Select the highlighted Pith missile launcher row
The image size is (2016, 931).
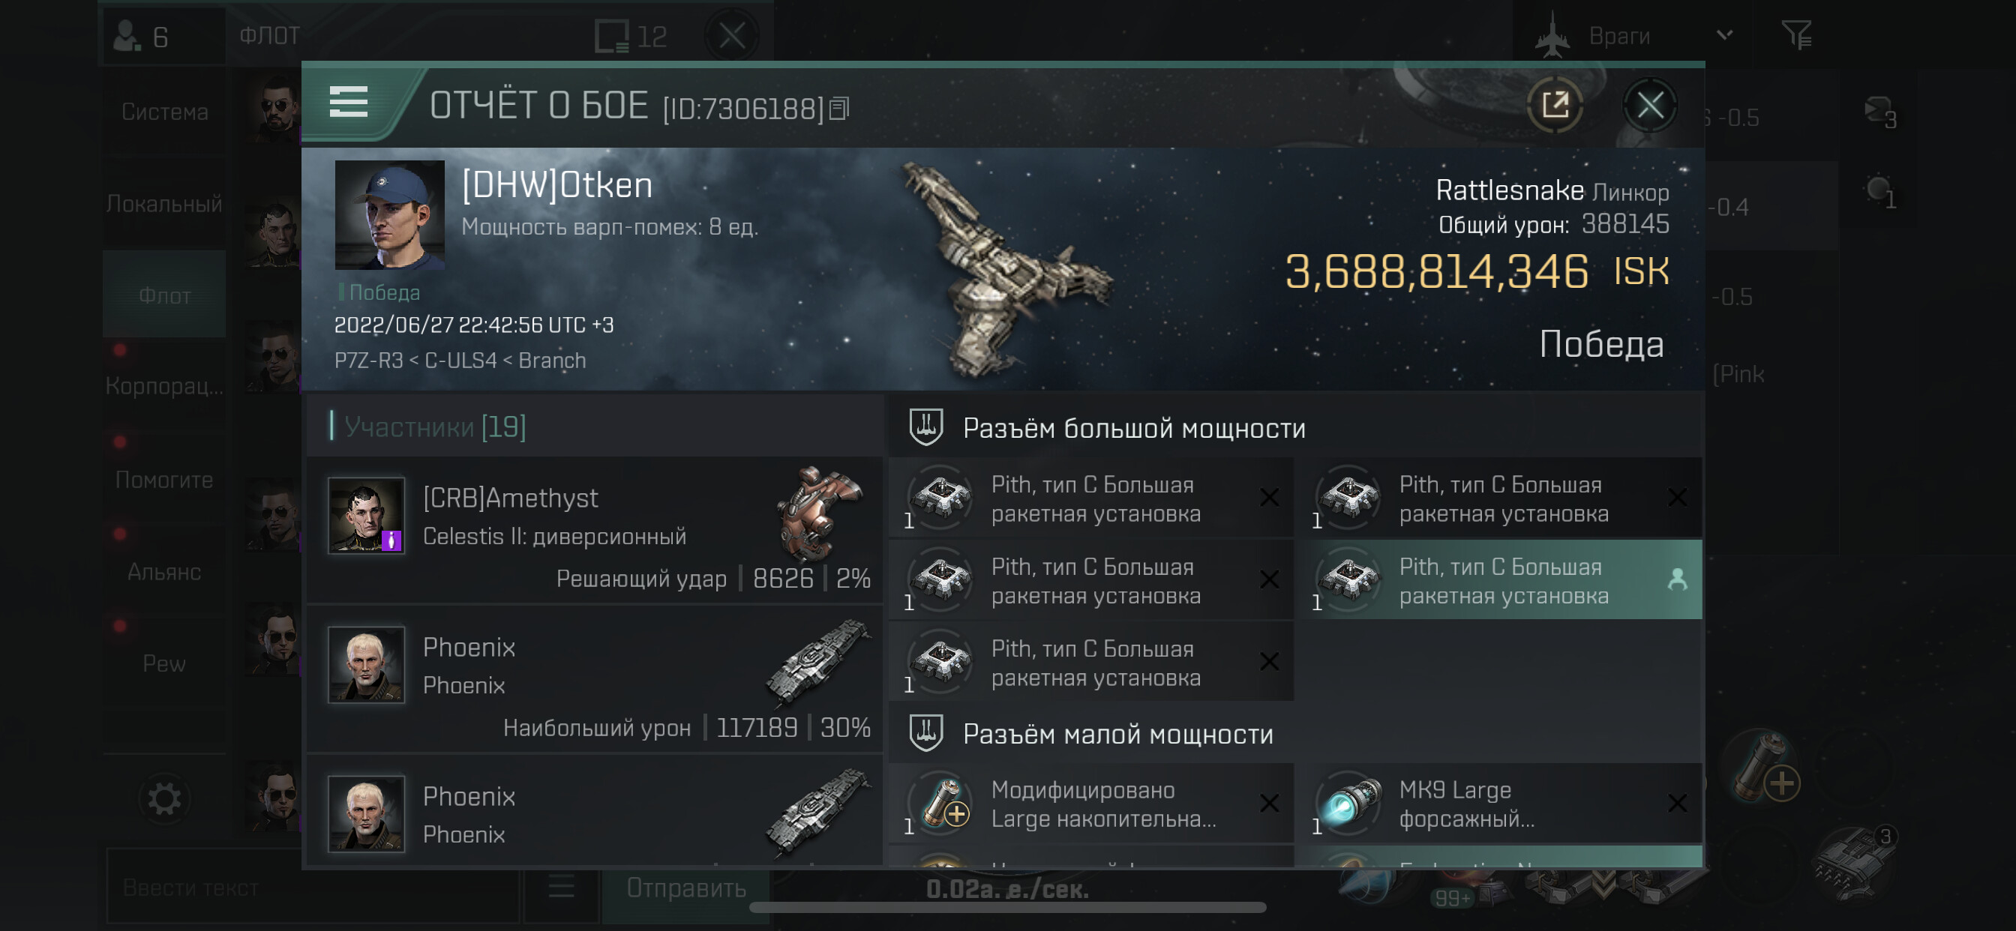point(1501,579)
